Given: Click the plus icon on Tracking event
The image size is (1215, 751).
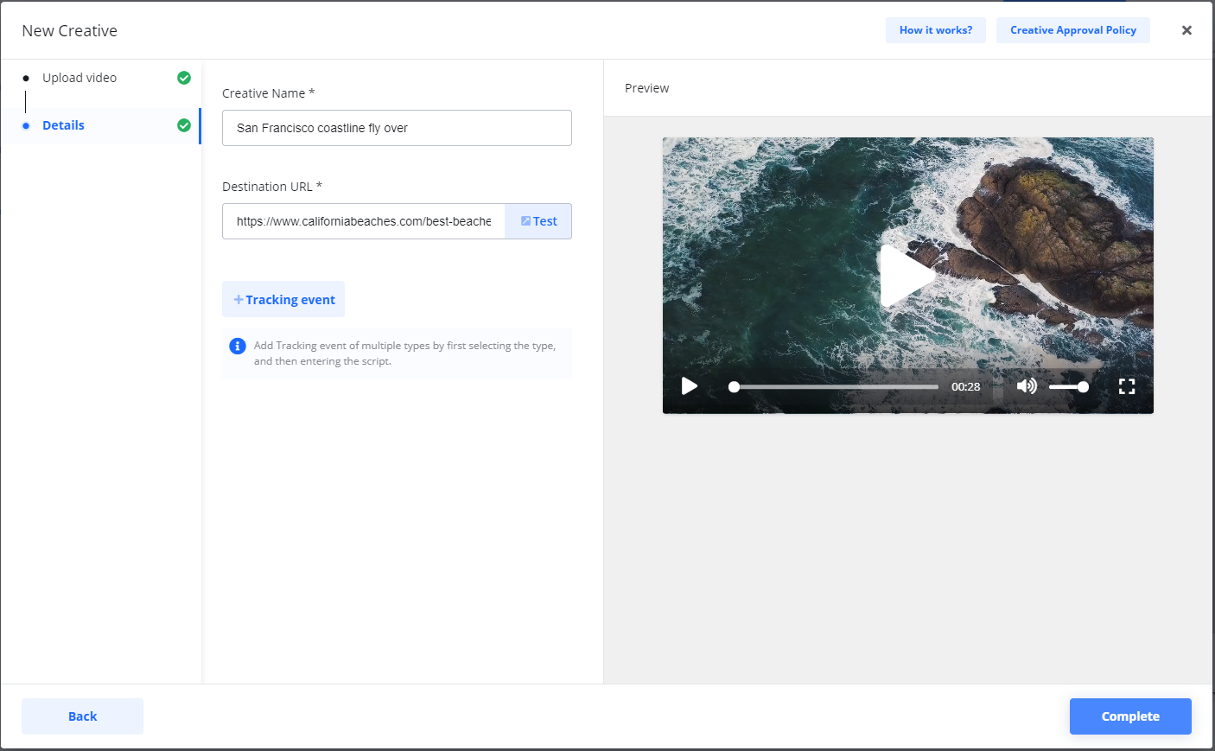Looking at the screenshot, I should click(x=239, y=300).
